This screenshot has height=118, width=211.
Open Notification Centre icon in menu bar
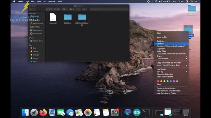pos(196,1)
